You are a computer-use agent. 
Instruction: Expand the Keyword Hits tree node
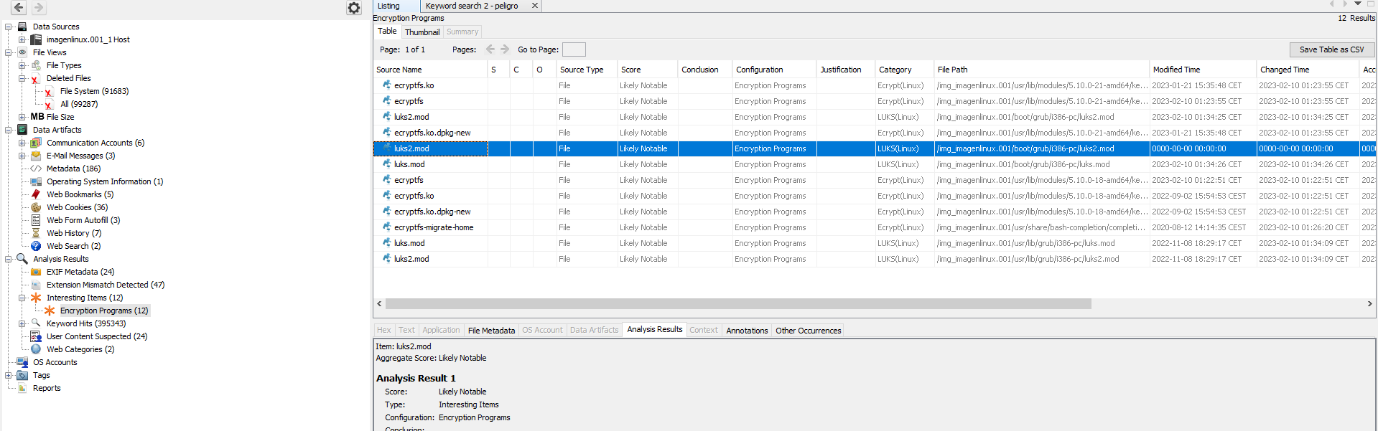coord(22,323)
